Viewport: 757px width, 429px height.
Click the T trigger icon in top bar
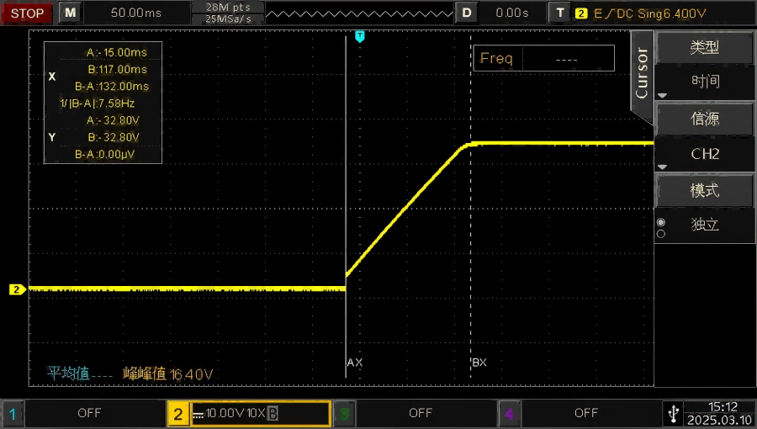pos(560,13)
